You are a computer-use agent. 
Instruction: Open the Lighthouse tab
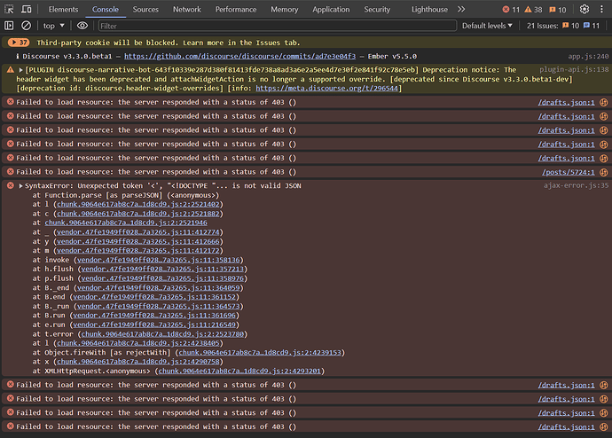[429, 10]
